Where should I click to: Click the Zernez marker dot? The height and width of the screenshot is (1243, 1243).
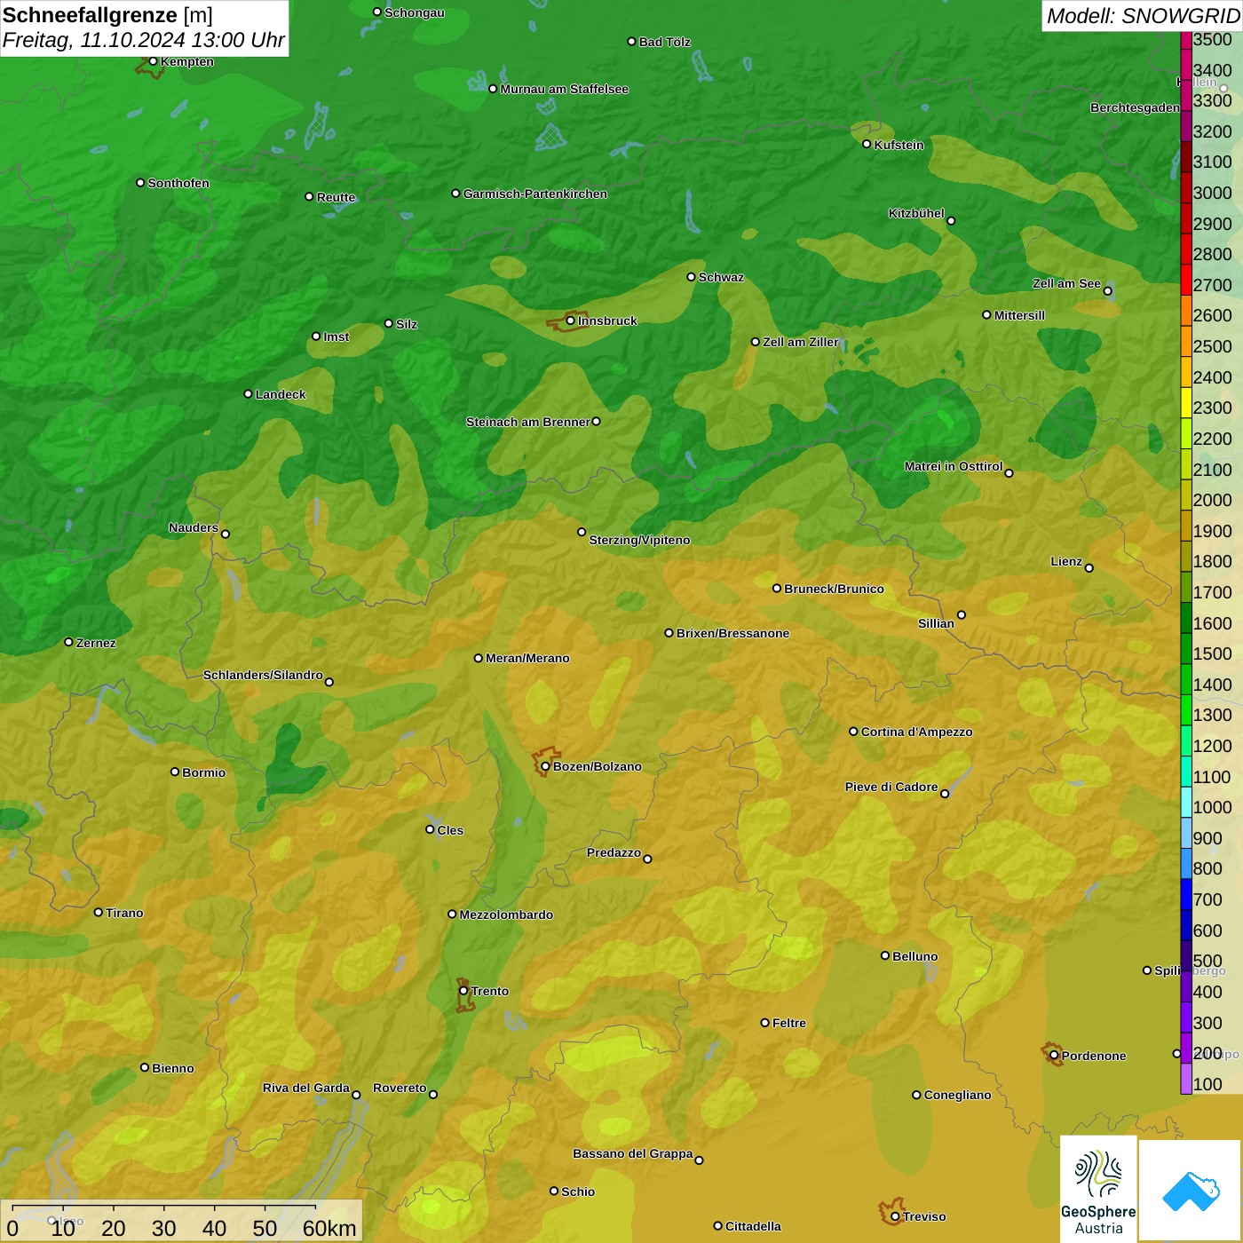[68, 642]
